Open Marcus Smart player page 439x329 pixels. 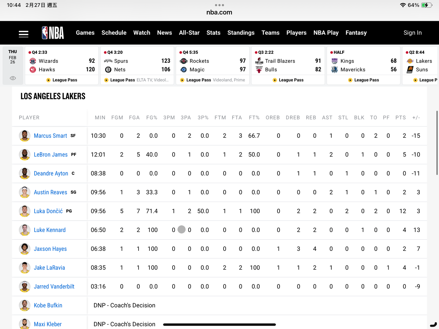click(x=50, y=136)
